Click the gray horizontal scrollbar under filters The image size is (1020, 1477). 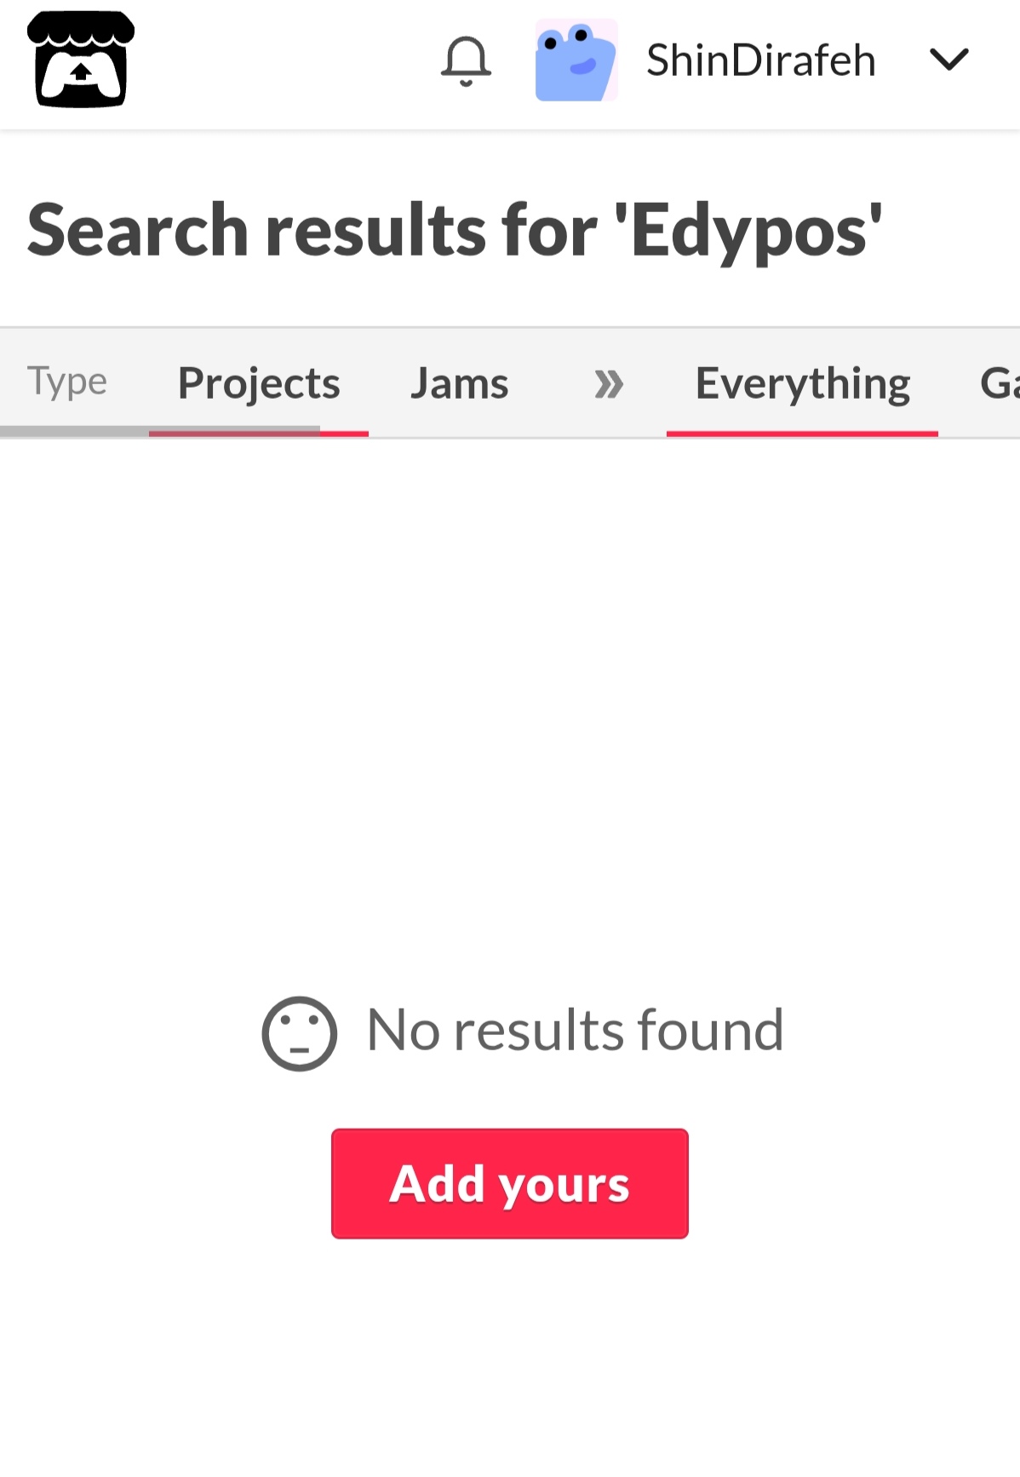160,432
